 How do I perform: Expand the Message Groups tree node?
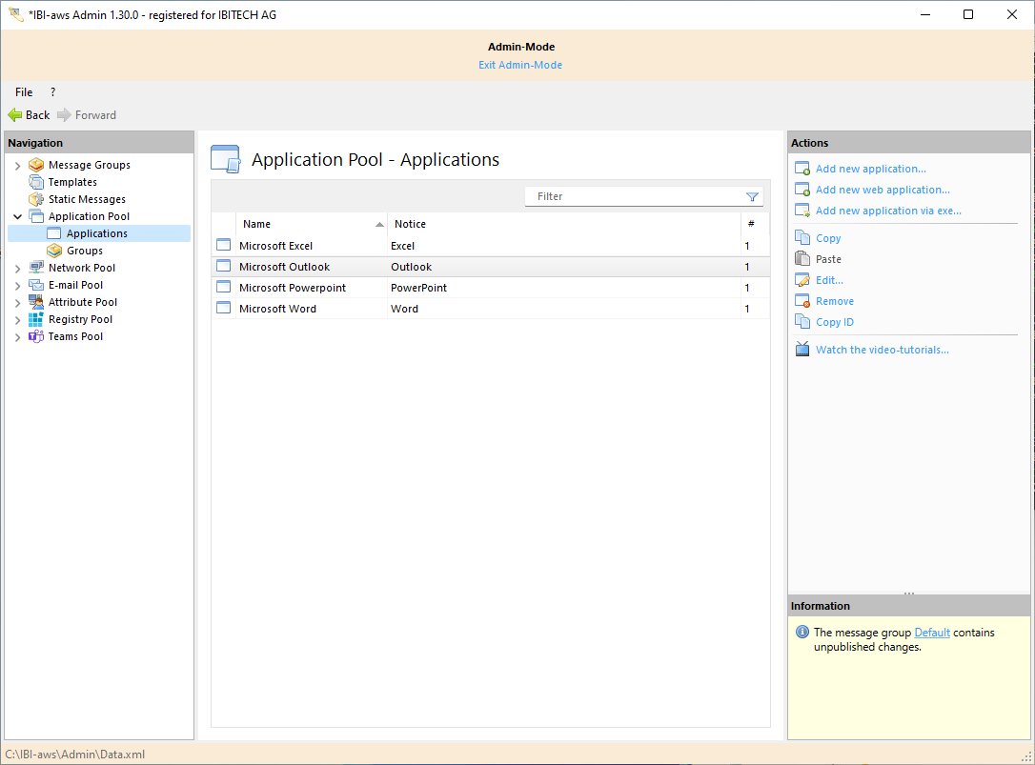[x=17, y=166]
